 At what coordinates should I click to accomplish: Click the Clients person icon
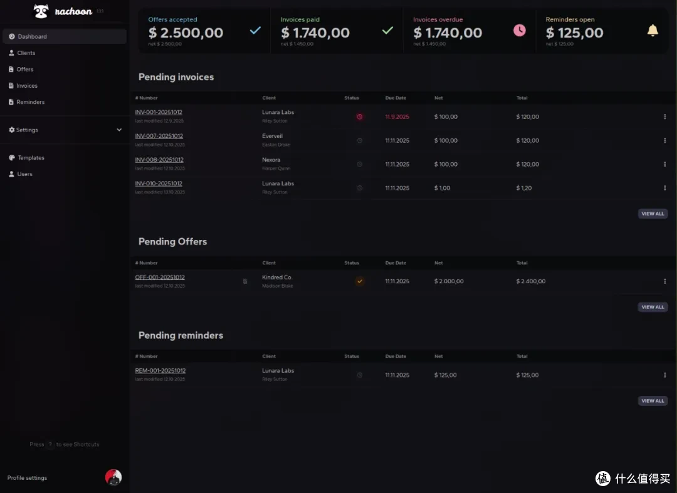pyautogui.click(x=12, y=53)
